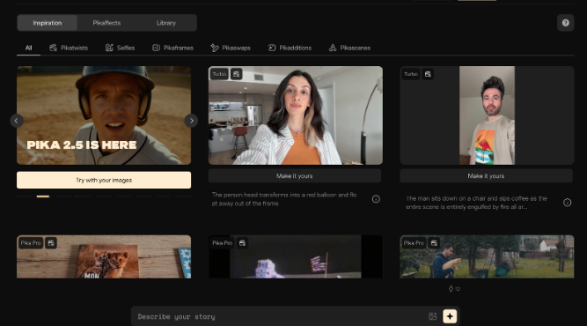Select the All filter tab
The width and height of the screenshot is (587, 326).
click(x=28, y=48)
